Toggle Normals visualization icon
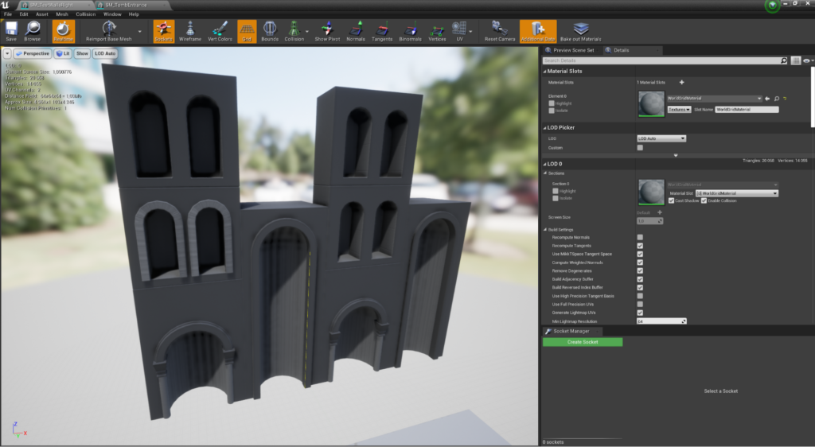The width and height of the screenshot is (815, 447). pyautogui.click(x=355, y=30)
